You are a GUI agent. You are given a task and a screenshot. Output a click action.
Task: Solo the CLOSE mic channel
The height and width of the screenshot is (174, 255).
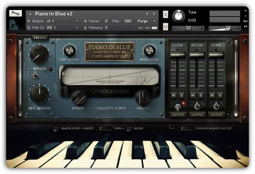(182, 95)
